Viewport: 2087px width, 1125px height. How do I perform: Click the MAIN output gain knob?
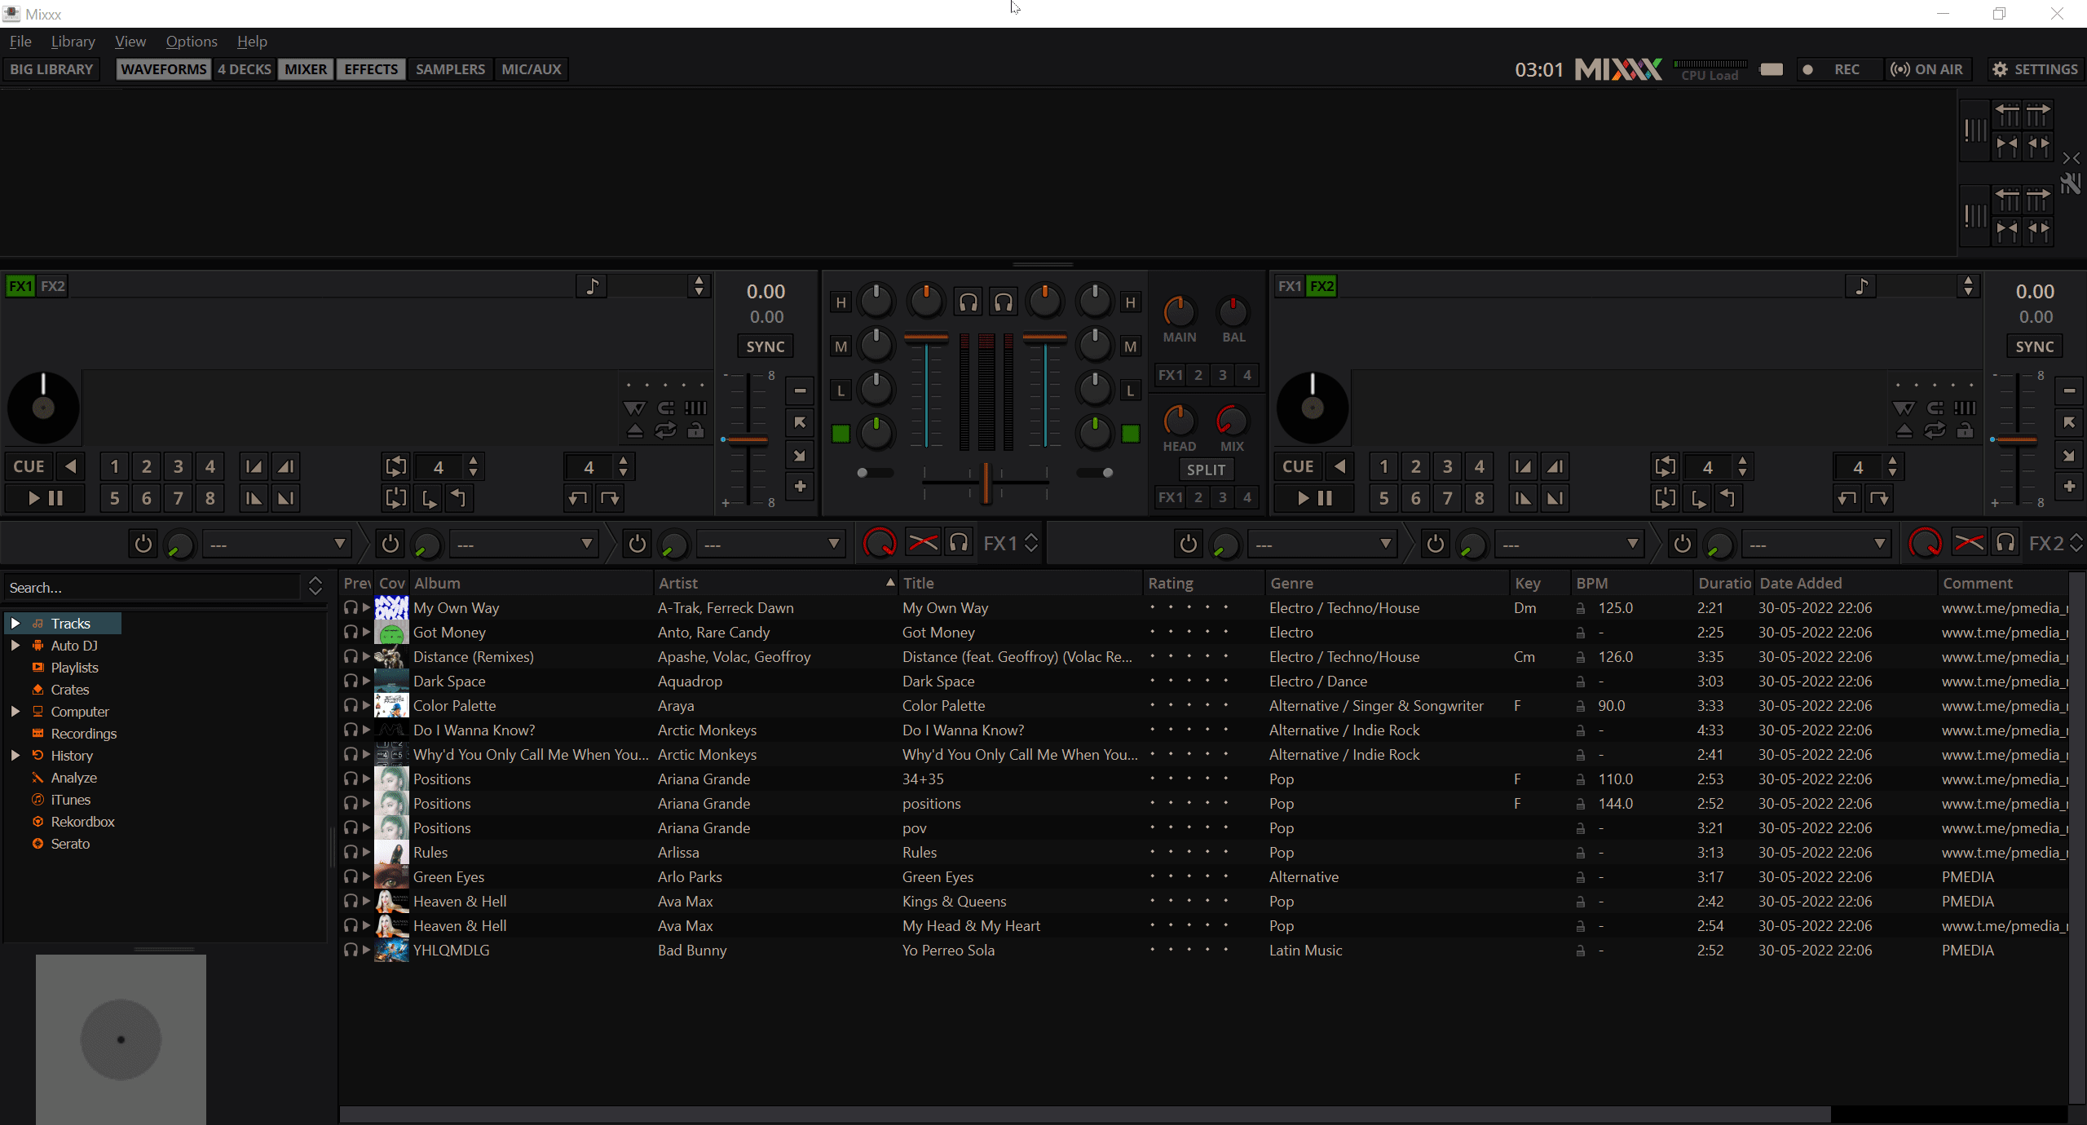pos(1179,311)
